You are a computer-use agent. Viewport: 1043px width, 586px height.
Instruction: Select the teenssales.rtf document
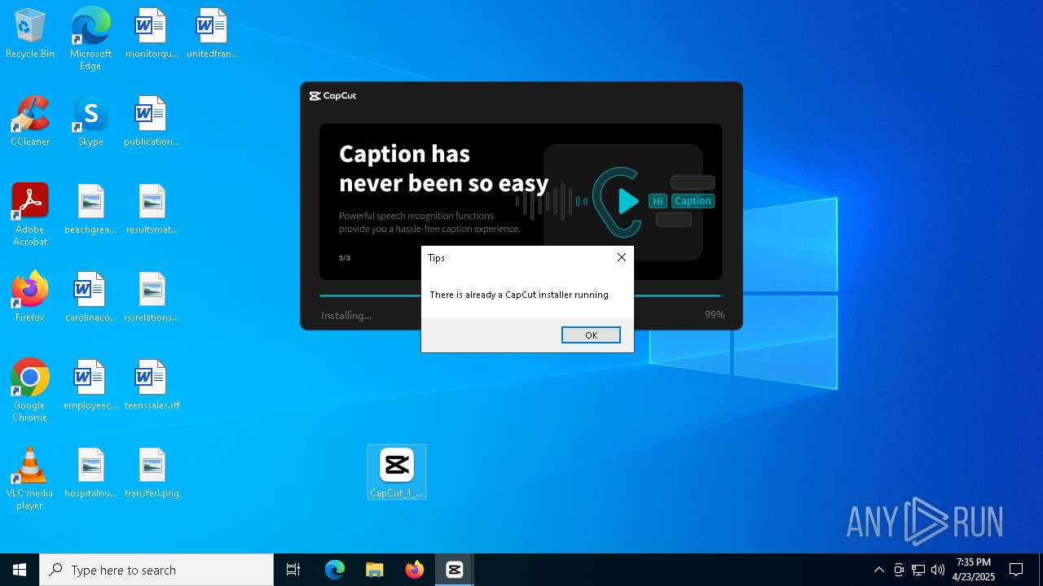click(152, 386)
